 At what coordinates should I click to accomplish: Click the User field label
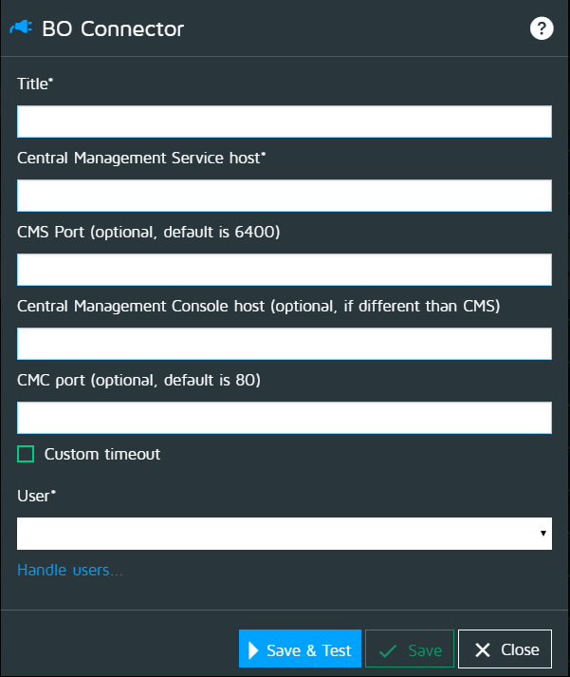pos(35,496)
